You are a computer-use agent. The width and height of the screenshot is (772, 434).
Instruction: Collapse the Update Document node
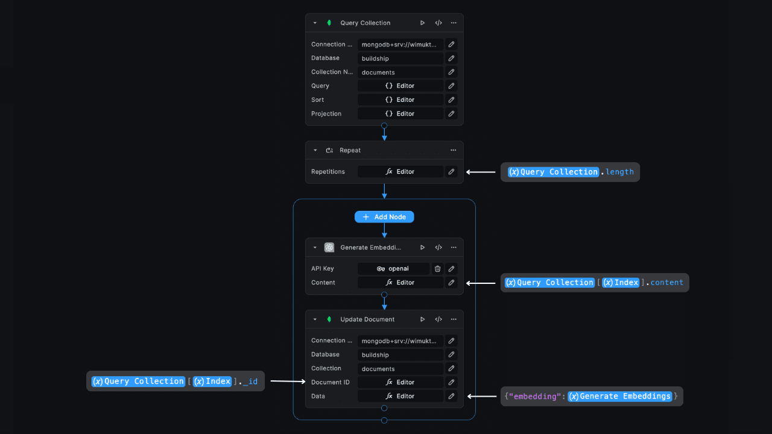(x=314, y=319)
